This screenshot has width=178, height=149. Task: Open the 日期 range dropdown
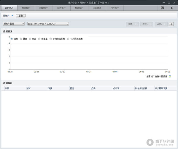[x=48, y=24]
